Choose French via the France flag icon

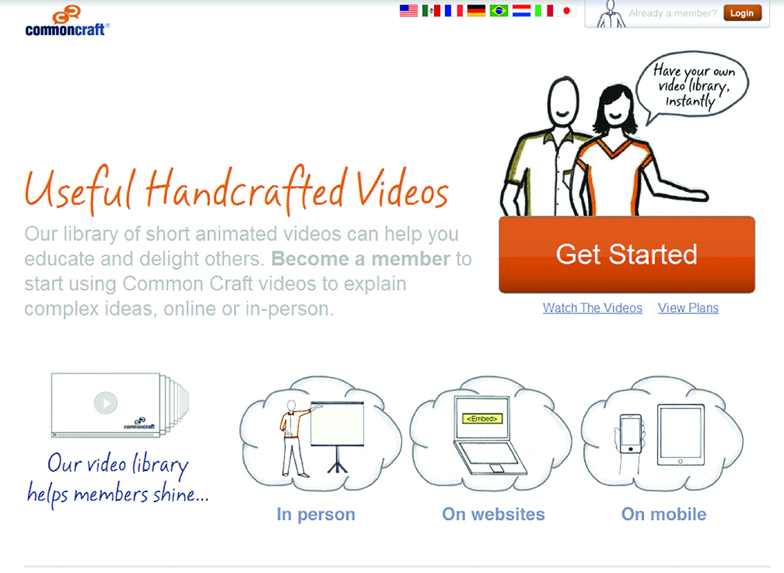pyautogui.click(x=454, y=11)
